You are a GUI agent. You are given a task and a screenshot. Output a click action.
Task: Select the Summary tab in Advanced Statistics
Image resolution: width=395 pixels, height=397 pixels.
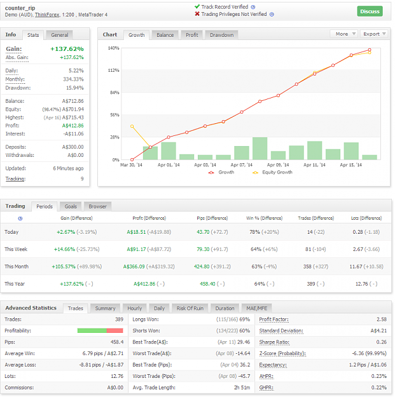[x=105, y=308]
